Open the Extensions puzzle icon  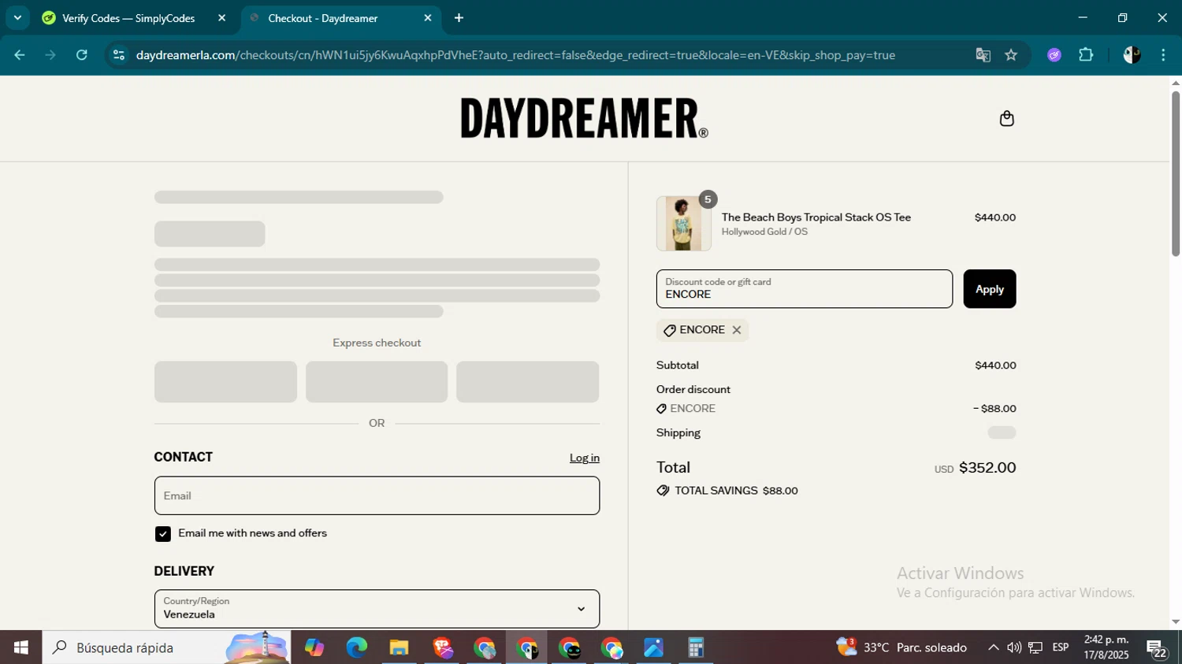pyautogui.click(x=1086, y=55)
